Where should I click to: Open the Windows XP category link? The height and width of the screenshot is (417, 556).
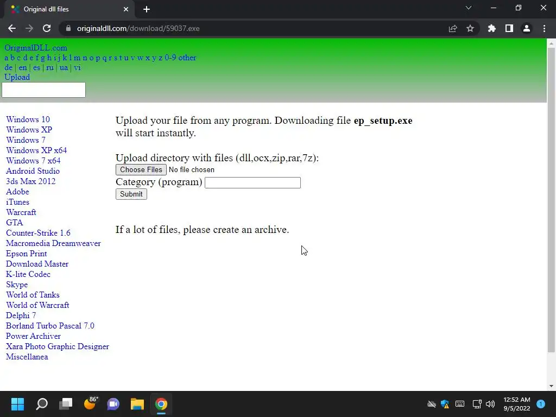click(29, 130)
